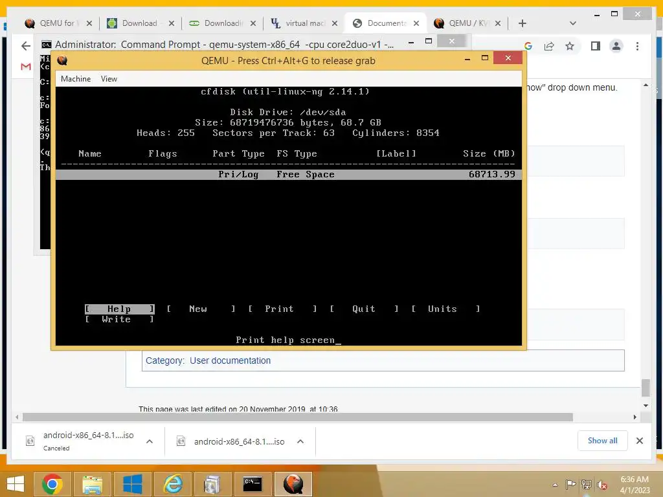Screen dimensions: 663x497
Task: Switch to the 'Downloadi' browser tab
Action: tap(222, 23)
